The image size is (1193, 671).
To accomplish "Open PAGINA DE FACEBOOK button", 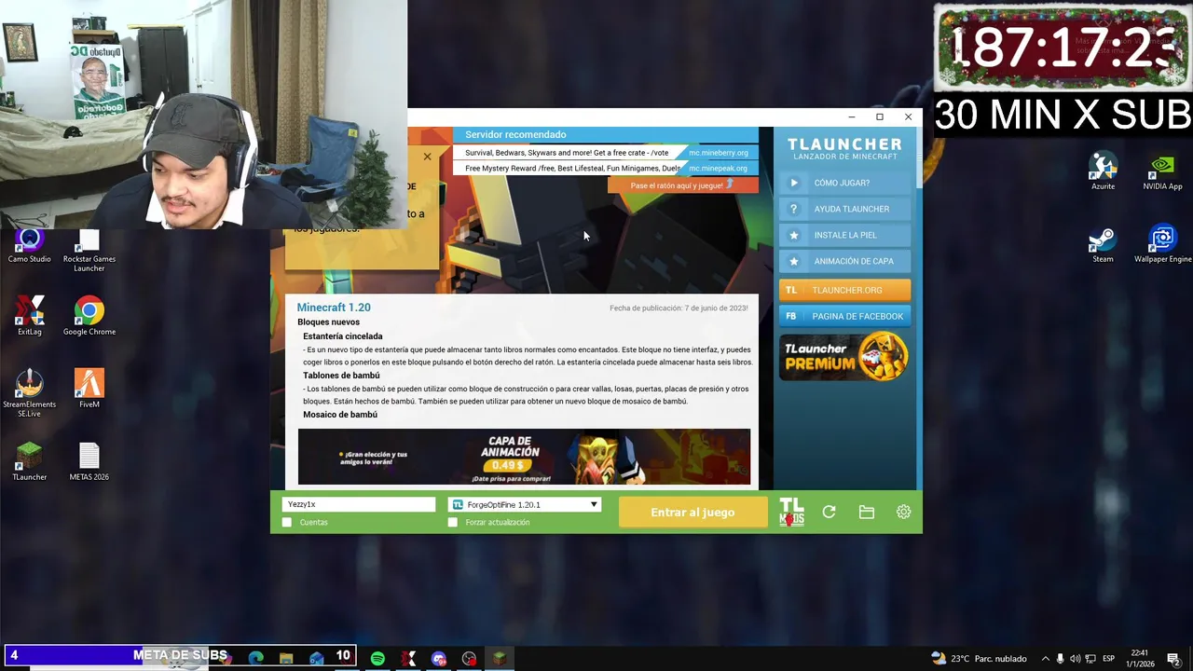I will click(x=844, y=316).
